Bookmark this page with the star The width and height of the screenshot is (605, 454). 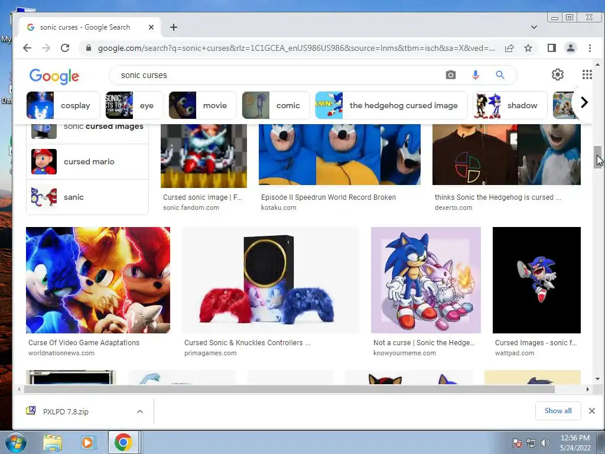(528, 48)
